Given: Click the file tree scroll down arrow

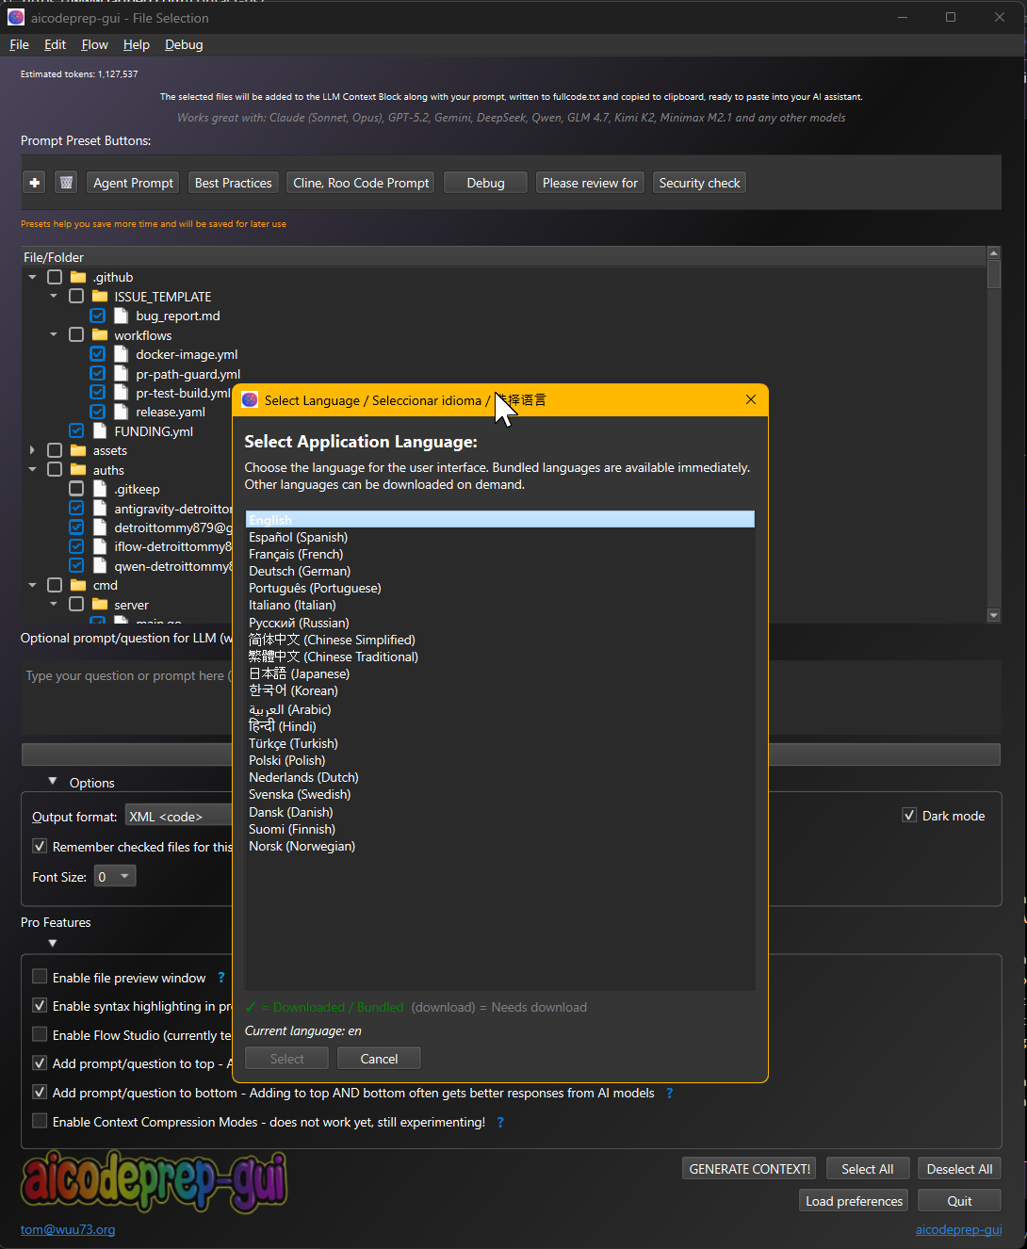Looking at the screenshot, I should (x=993, y=615).
